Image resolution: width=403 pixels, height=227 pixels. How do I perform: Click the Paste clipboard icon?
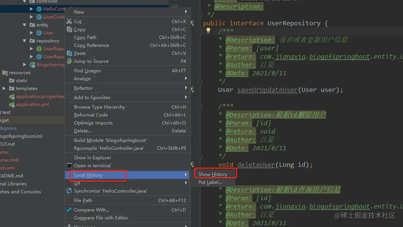tap(69, 53)
